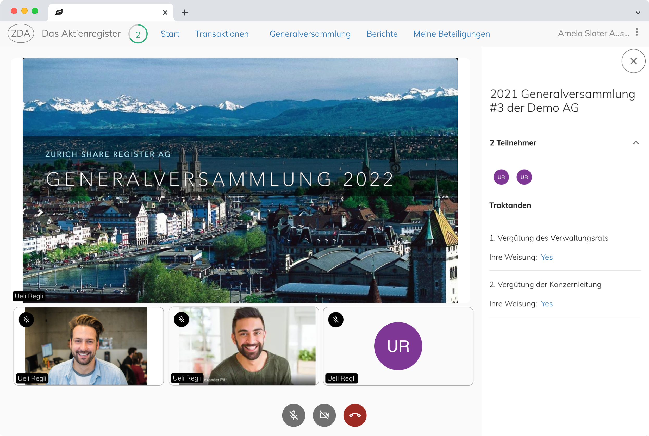Click muted mic icon on second video tile
The image size is (649, 436).
[181, 320]
